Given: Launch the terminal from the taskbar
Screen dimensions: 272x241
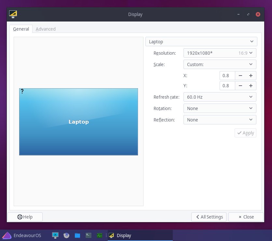Looking at the screenshot, I should point(88,235).
